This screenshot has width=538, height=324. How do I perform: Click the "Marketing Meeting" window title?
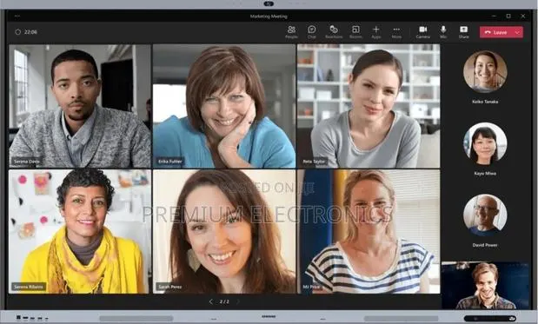click(x=269, y=17)
